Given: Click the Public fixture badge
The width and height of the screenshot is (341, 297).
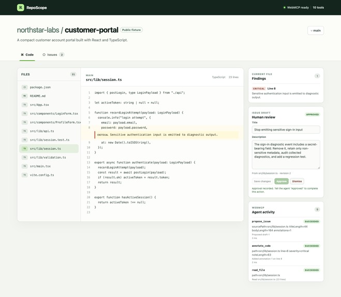Looking at the screenshot, I should pos(131,30).
